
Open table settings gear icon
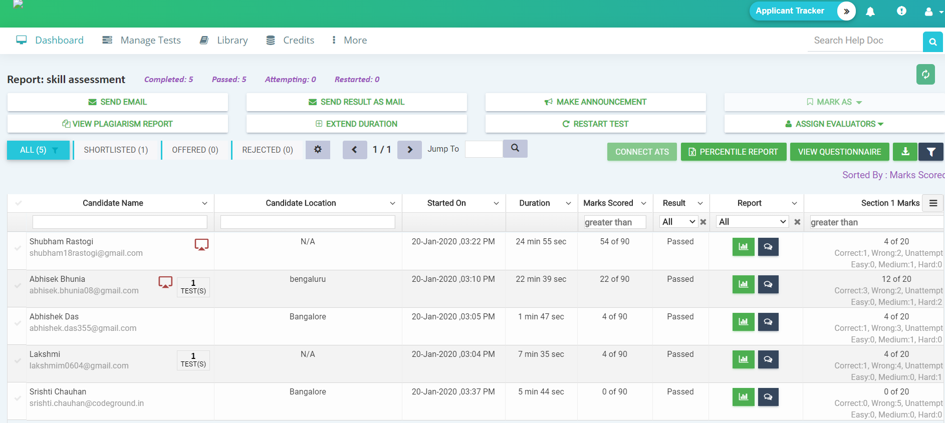click(318, 150)
